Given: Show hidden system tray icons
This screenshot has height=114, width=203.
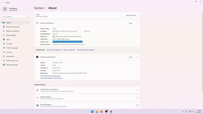Looking at the screenshot, I should (x=183, y=111).
